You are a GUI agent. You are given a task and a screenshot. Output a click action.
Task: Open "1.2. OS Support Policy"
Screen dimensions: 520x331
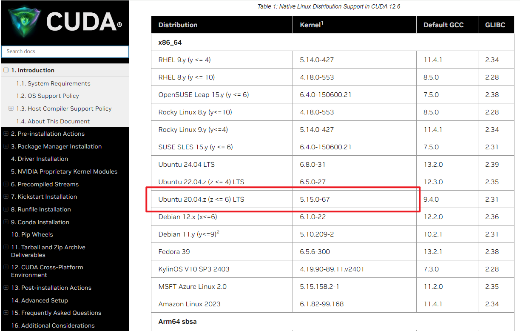click(x=48, y=96)
